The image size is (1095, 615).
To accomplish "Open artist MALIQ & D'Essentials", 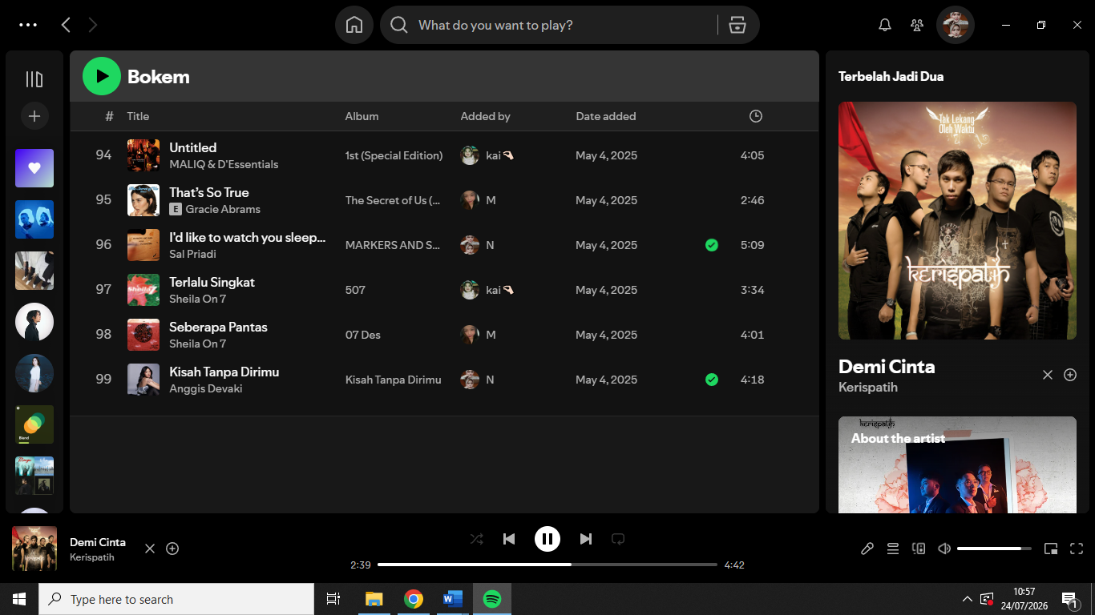I will tap(224, 164).
